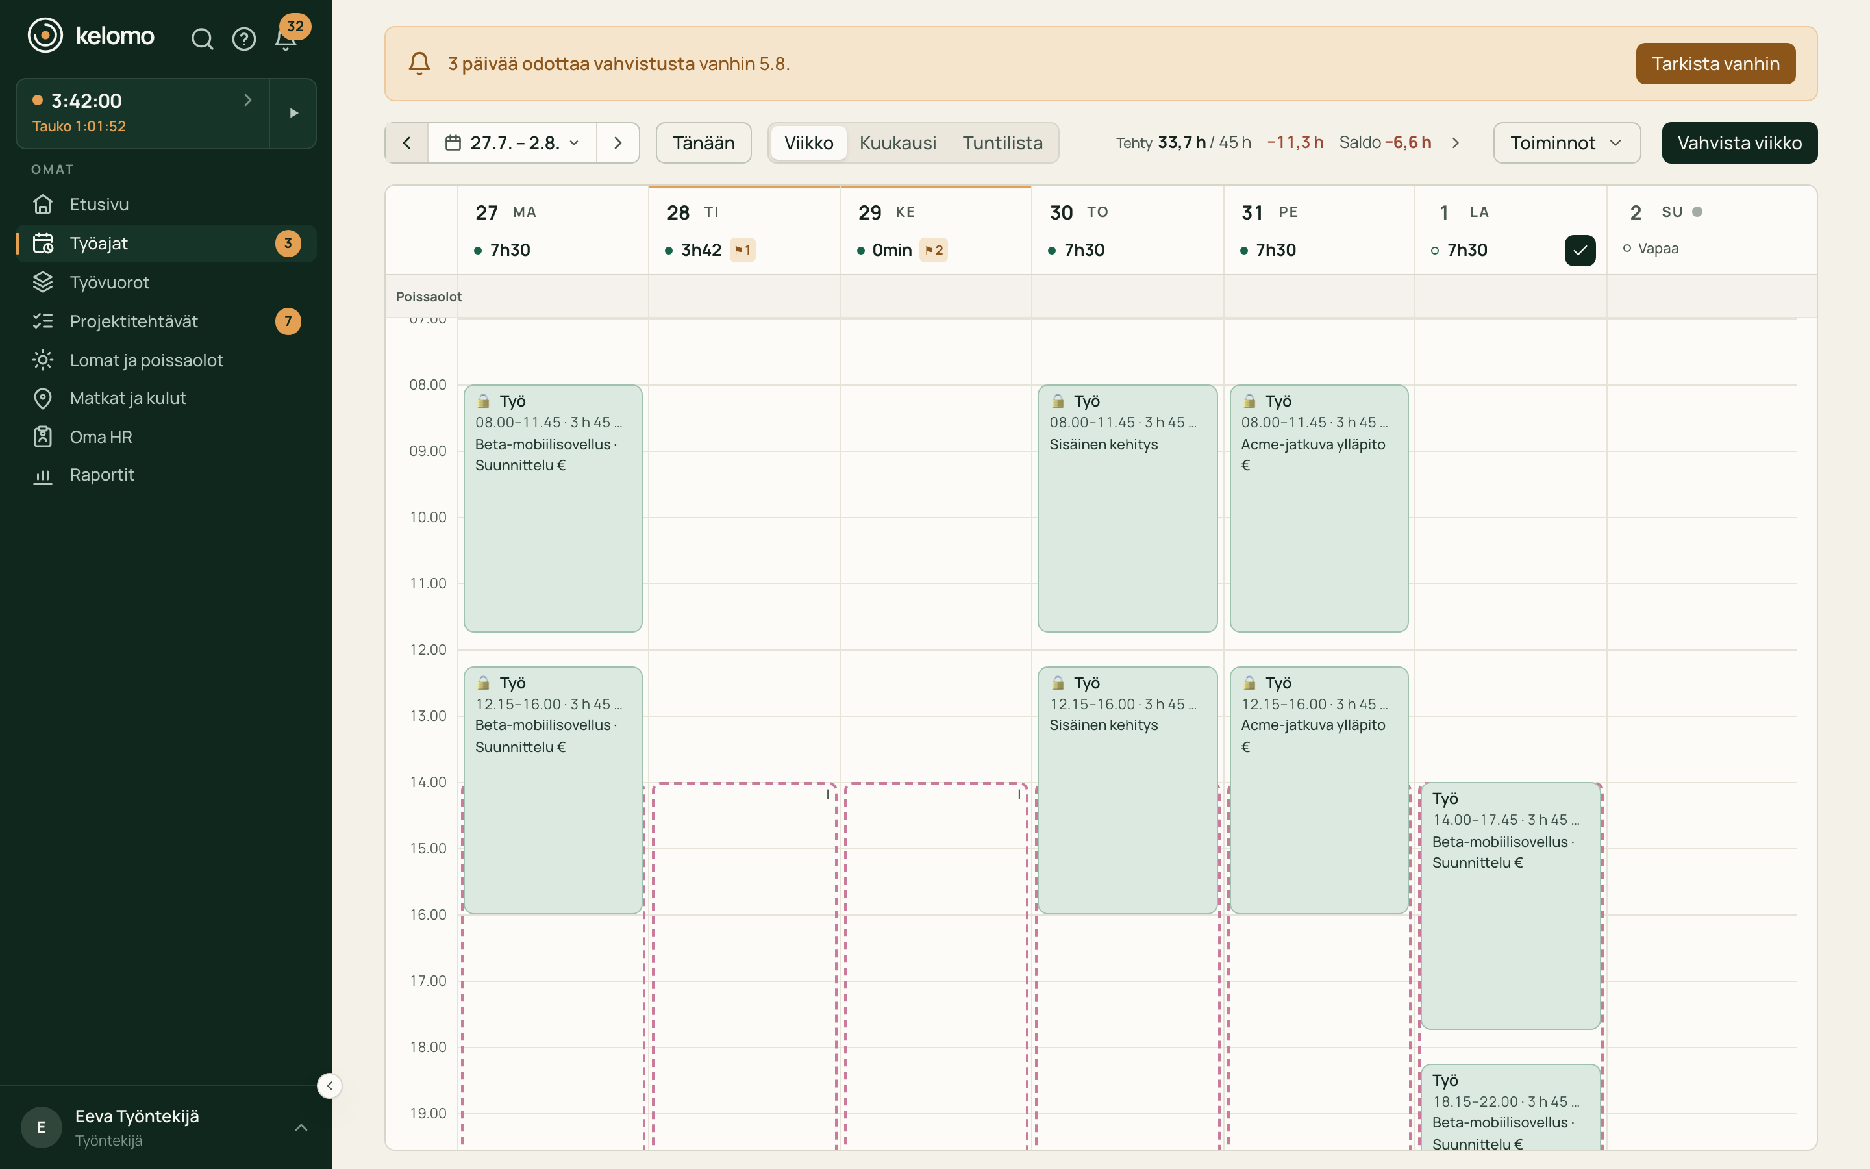Click the lock icon on Friday morning entry
The image size is (1870, 1169).
coord(1249,401)
